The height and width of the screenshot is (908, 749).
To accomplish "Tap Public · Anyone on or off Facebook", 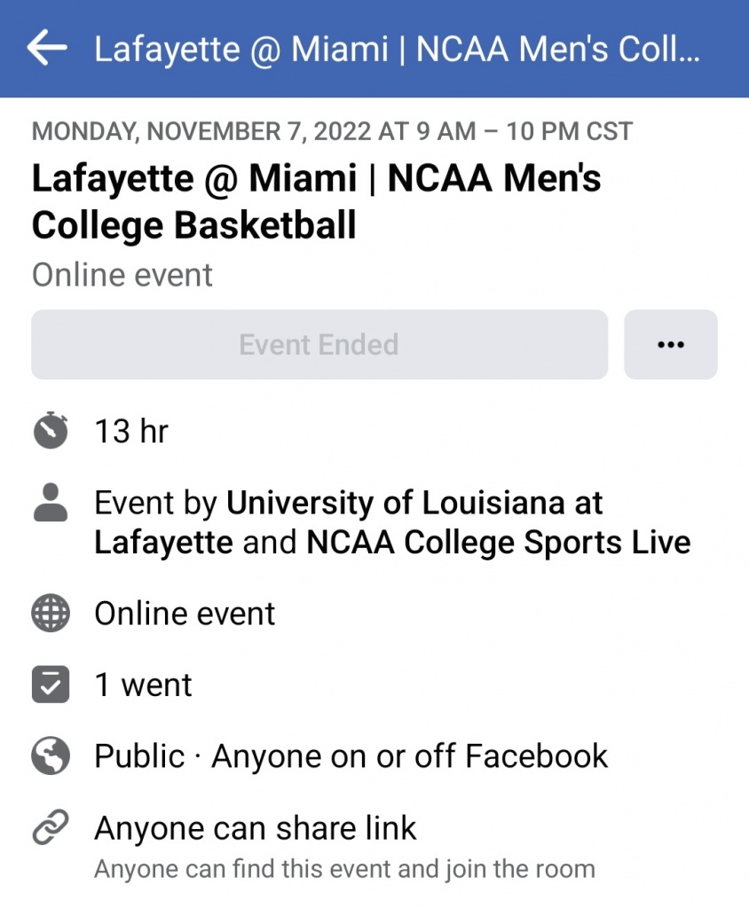I will (x=351, y=756).
